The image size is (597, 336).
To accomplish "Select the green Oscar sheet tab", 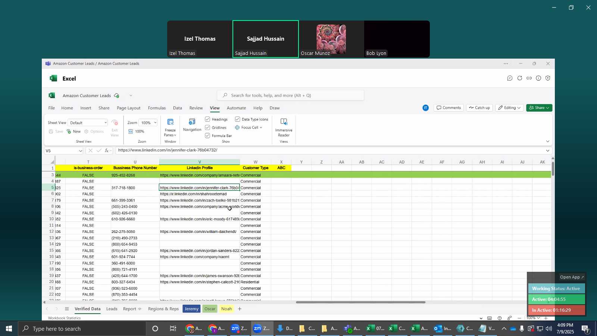I will pyautogui.click(x=210, y=309).
